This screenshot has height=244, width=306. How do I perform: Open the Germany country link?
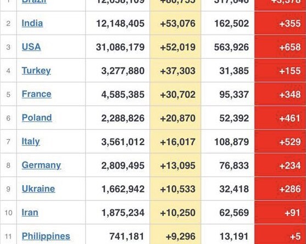[x=41, y=165]
